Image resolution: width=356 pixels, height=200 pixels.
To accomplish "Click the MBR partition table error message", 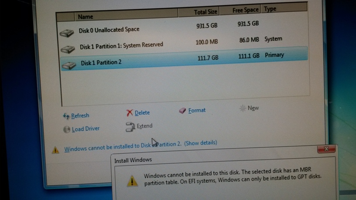I will pos(233,176).
